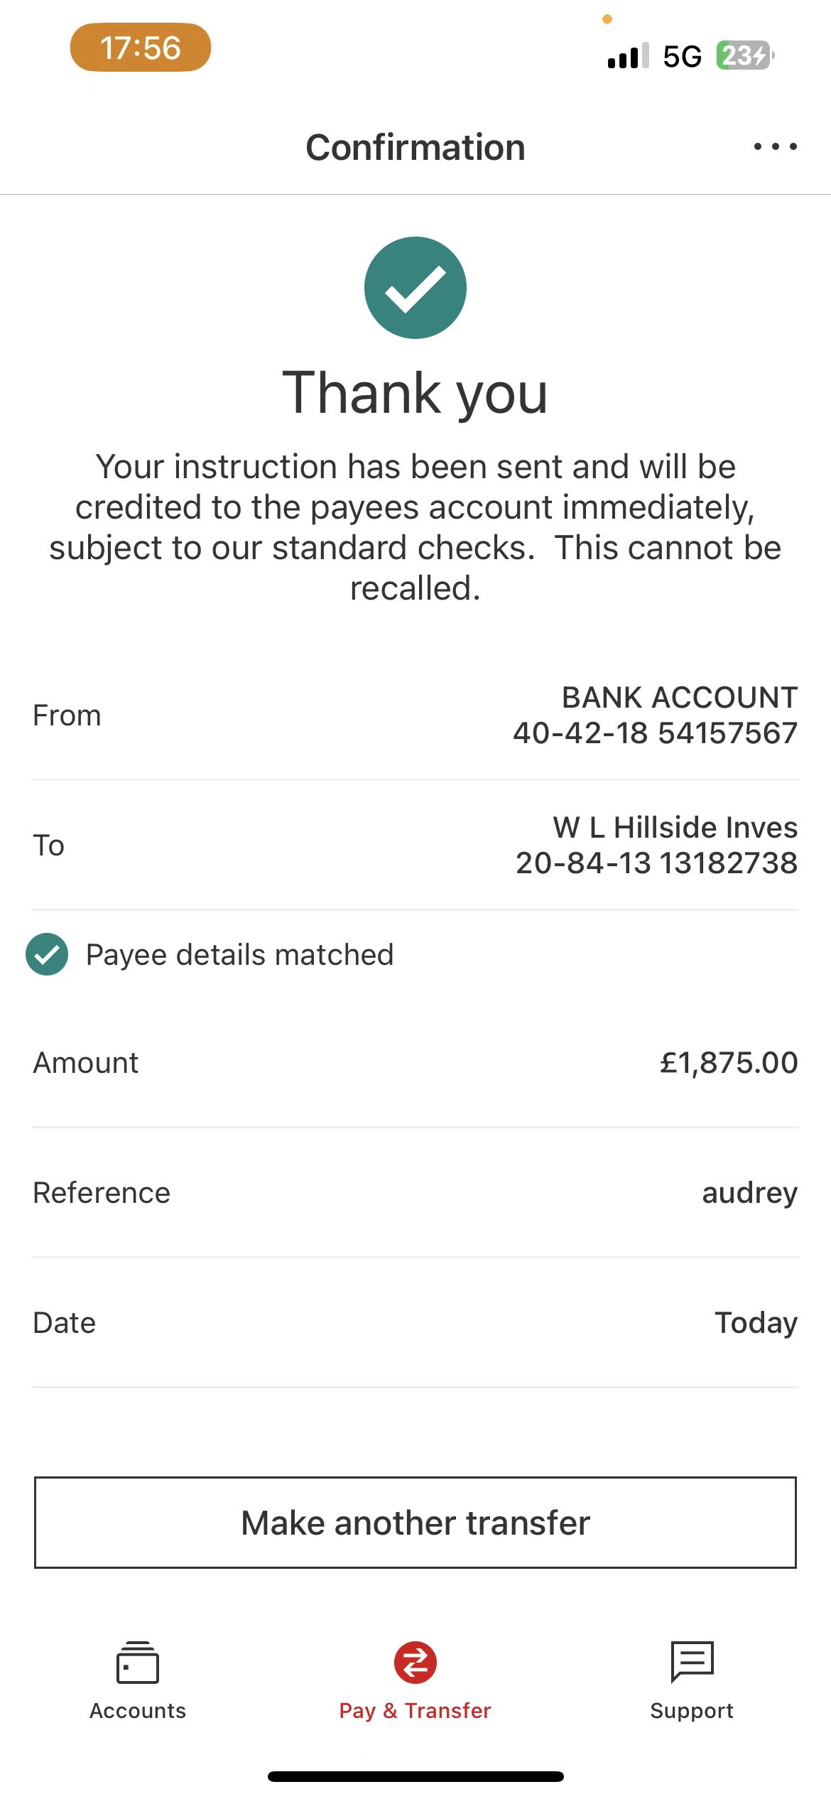Tap the Payee details matched text
Image resolution: width=831 pixels, height=1799 pixels.
click(239, 955)
